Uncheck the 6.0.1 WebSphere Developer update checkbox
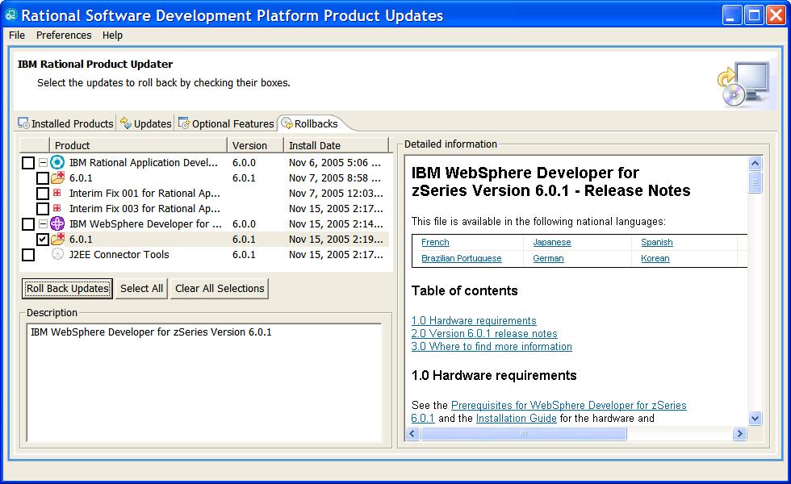 [43, 240]
